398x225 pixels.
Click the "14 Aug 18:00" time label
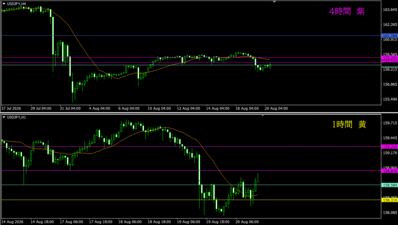pyautogui.click(x=42, y=222)
